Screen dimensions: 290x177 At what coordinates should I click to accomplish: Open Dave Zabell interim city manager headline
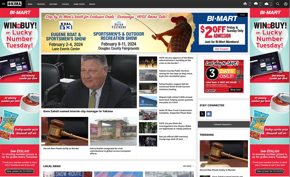point(78,111)
